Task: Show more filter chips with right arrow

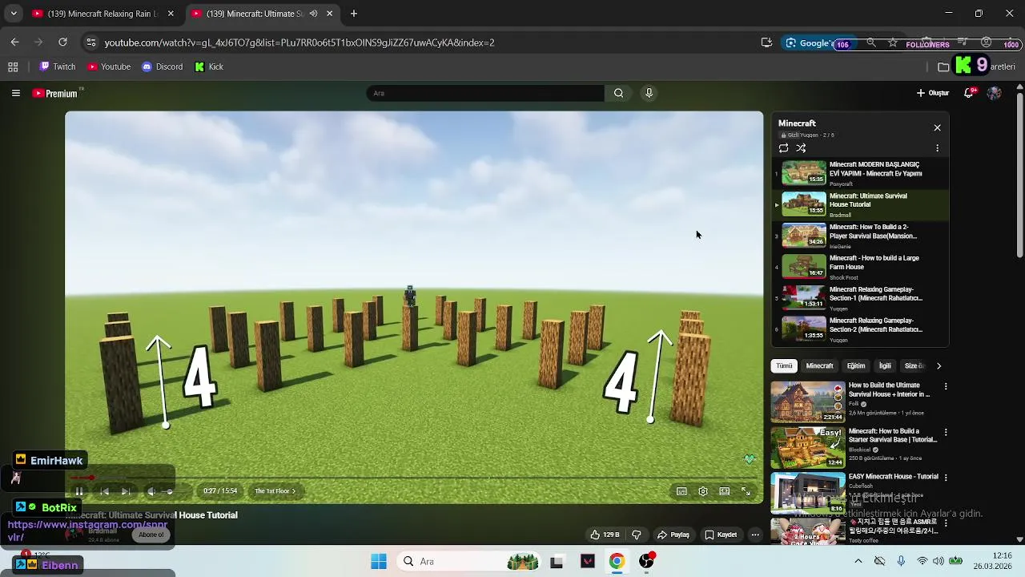Action: 939,365
